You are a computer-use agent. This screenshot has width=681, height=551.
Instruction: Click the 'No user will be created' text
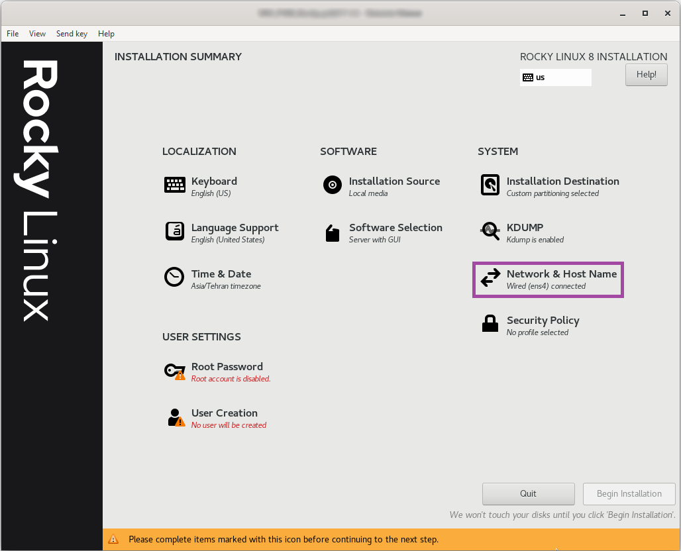coord(229,425)
